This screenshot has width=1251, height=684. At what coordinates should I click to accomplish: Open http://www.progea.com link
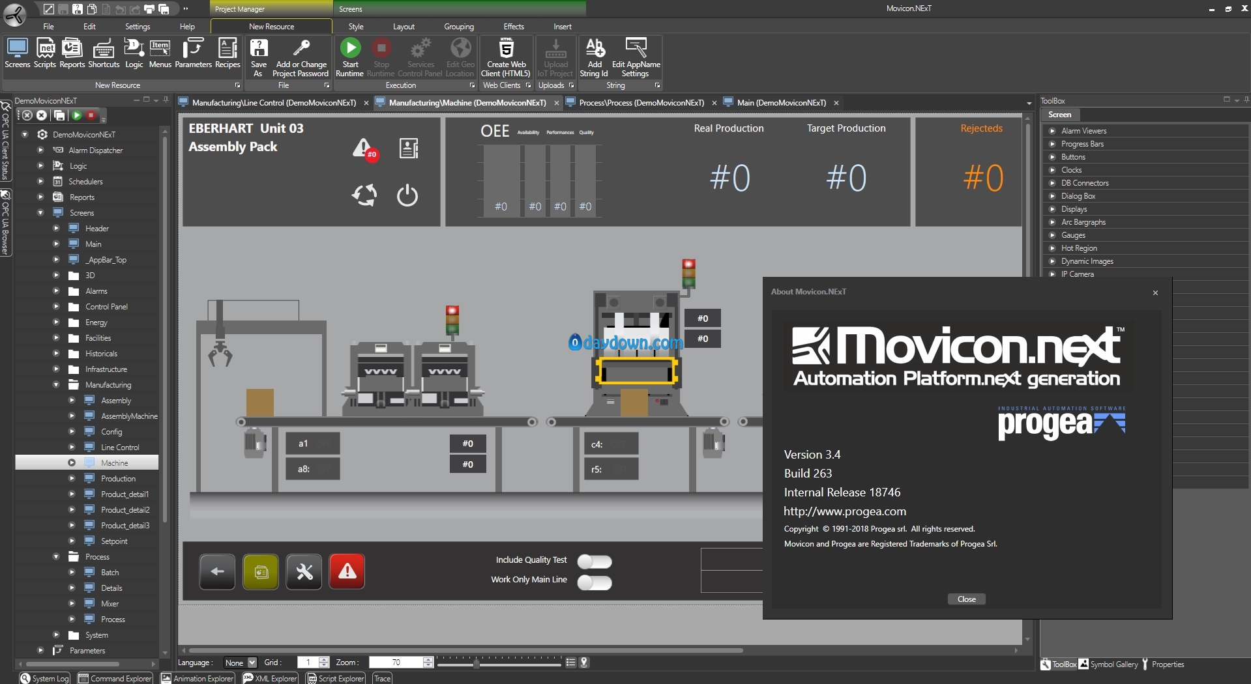pos(845,511)
